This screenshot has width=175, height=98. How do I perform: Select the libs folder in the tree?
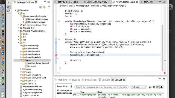[24, 40]
